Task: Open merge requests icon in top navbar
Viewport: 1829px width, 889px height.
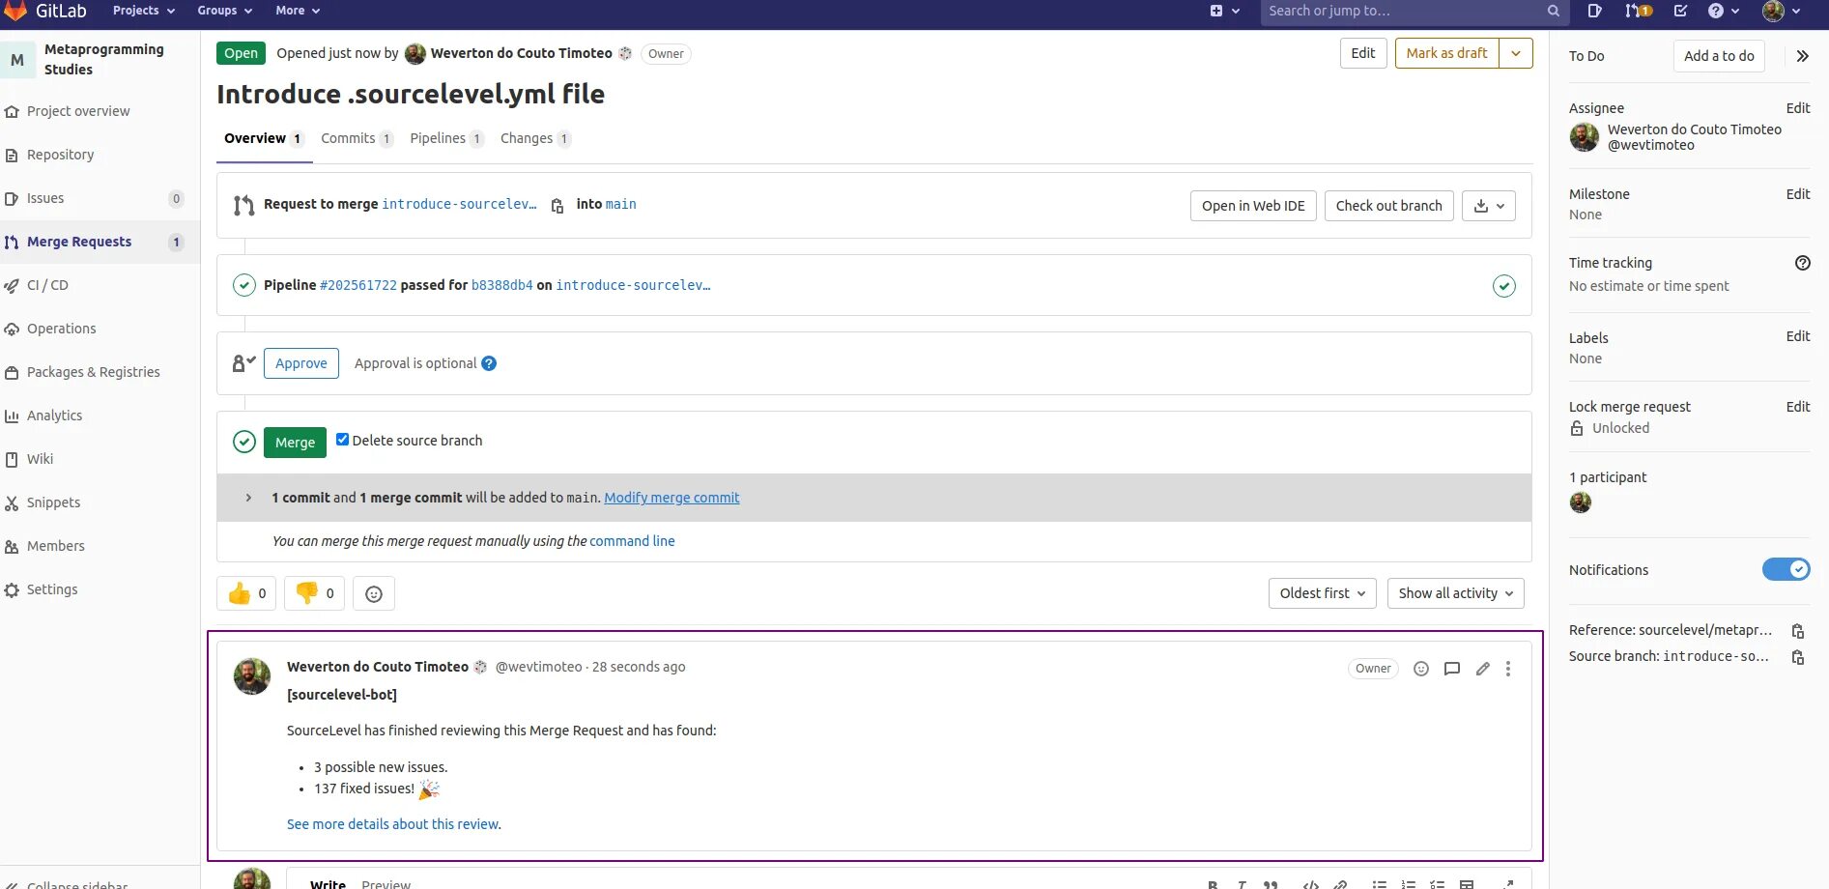Action: click(1638, 11)
